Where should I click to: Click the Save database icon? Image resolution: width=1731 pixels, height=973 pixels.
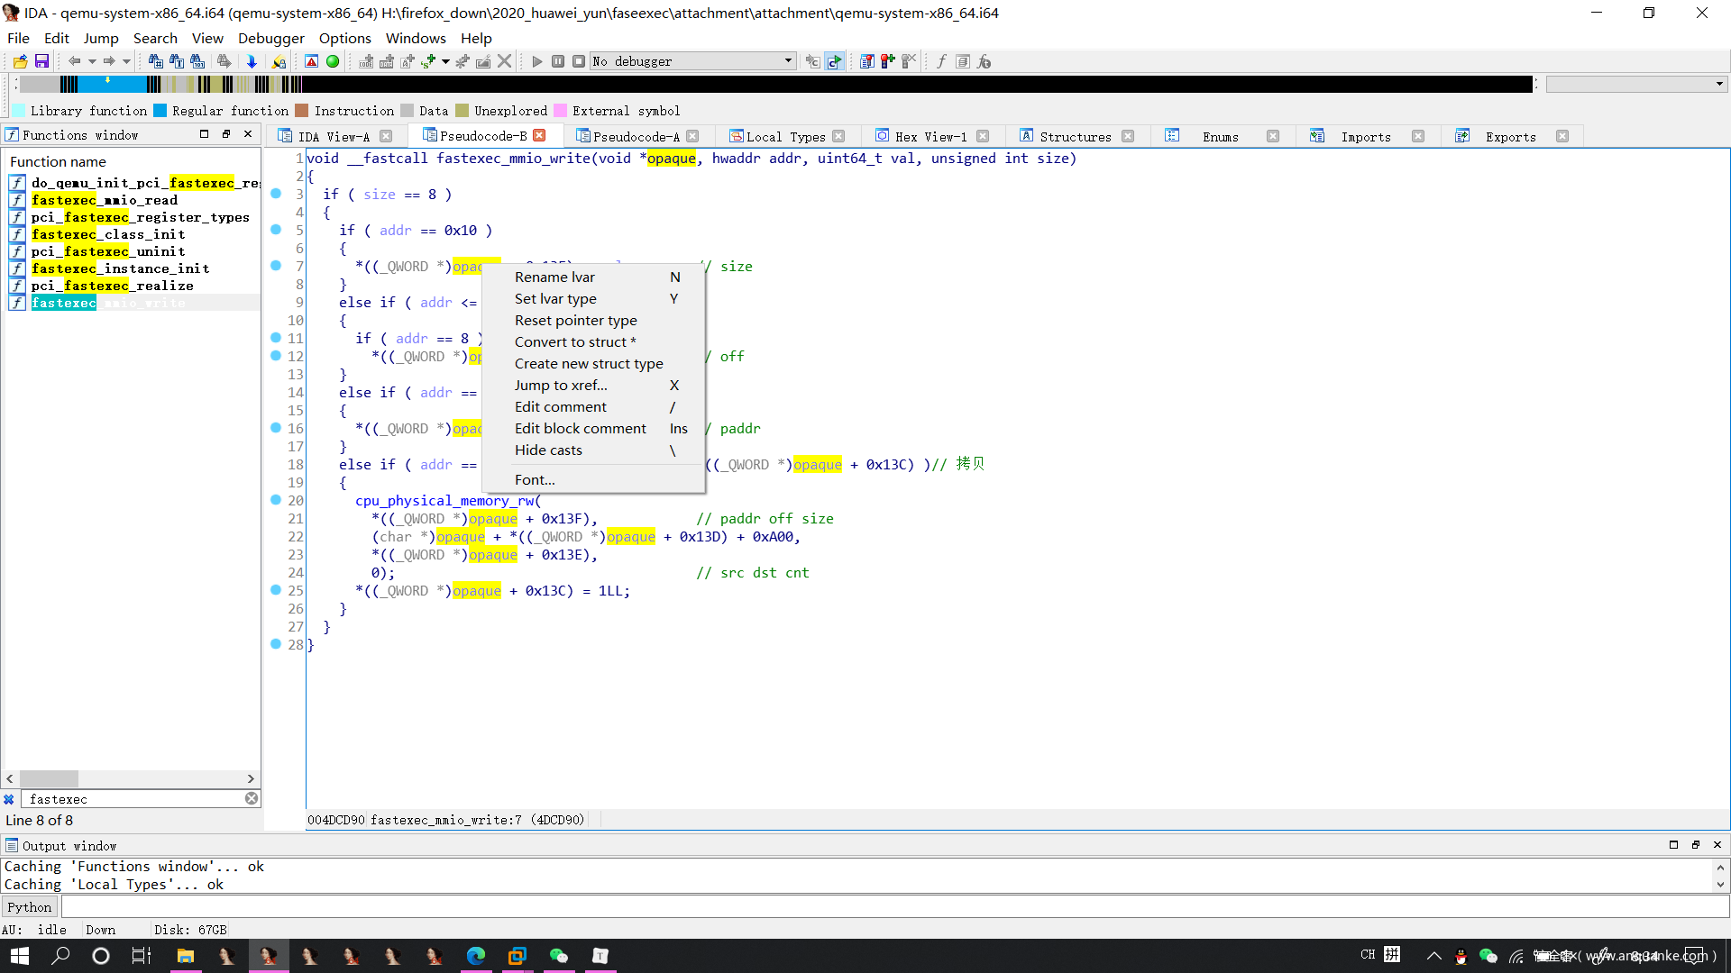point(41,61)
